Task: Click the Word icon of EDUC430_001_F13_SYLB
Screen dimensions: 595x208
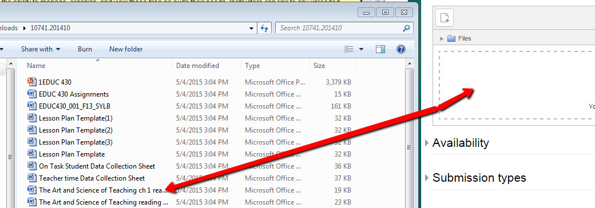Action: point(31,106)
